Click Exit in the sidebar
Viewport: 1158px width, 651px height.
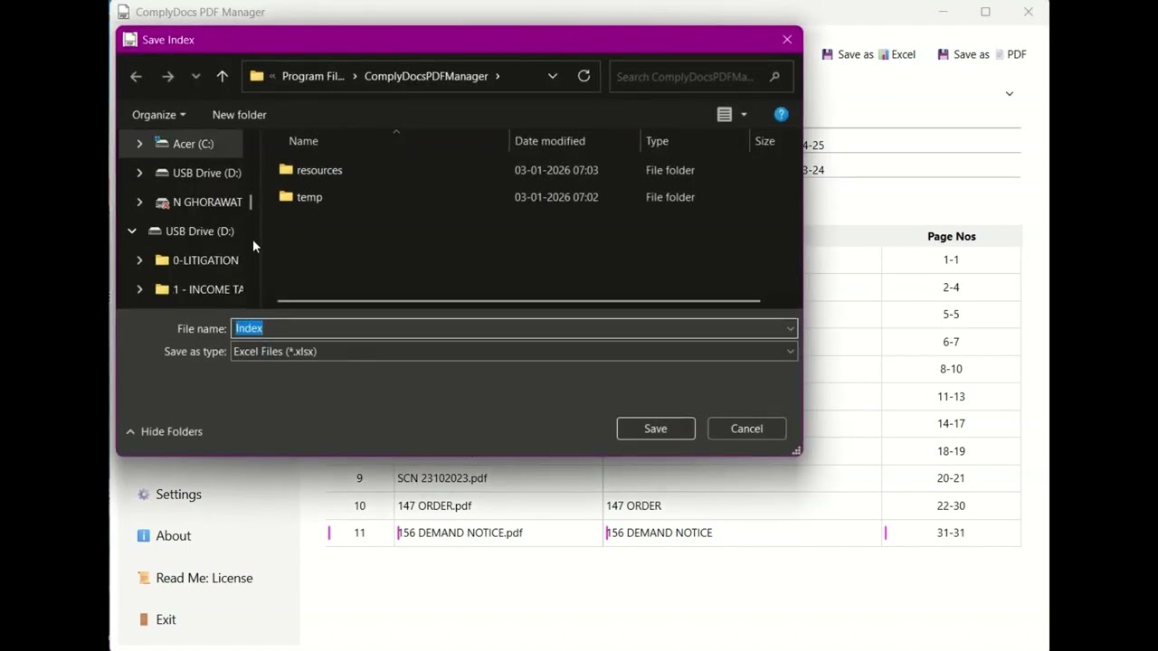166,619
